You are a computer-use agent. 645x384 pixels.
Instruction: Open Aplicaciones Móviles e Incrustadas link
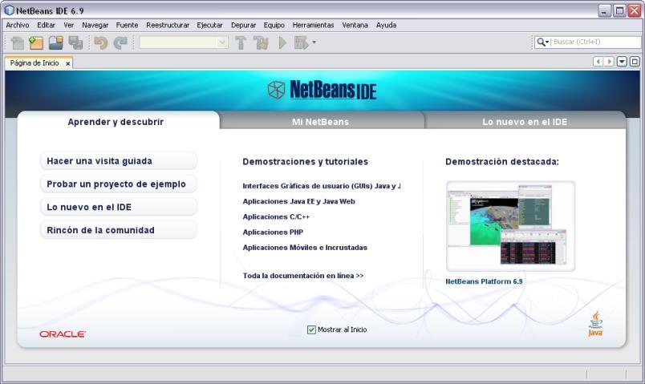[305, 248]
